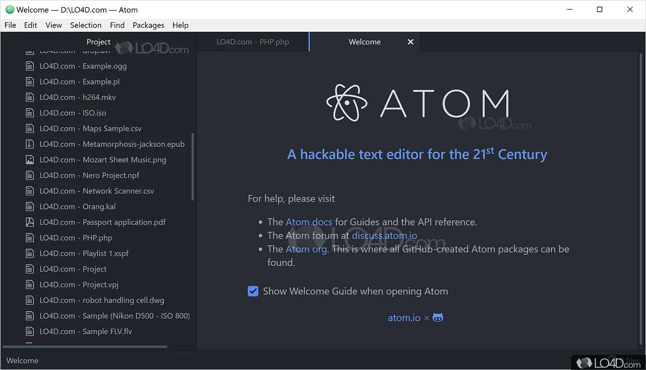Click the zip icon beside Metamorphosis-jackson.epub
The height and width of the screenshot is (370, 646).
coord(30,144)
